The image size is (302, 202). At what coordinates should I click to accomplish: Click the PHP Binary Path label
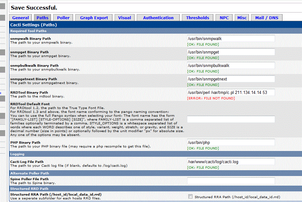(x=25, y=142)
